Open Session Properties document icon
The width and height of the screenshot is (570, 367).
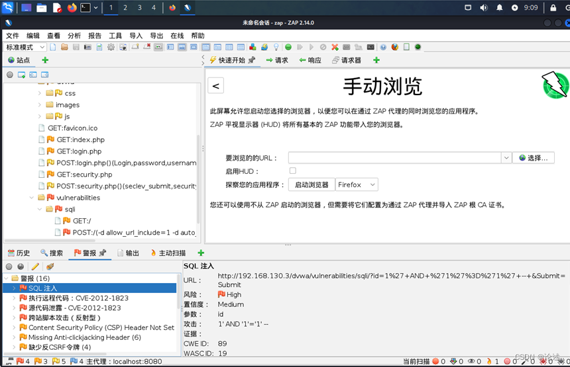pos(99,47)
